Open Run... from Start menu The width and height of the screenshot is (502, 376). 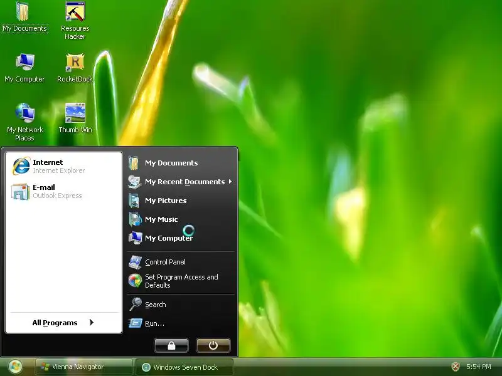pos(181,323)
